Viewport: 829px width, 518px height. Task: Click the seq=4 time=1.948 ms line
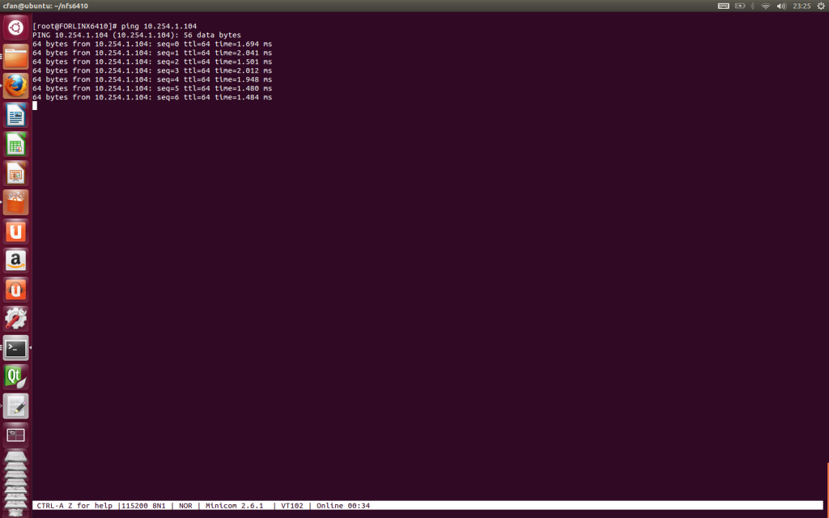coord(152,79)
